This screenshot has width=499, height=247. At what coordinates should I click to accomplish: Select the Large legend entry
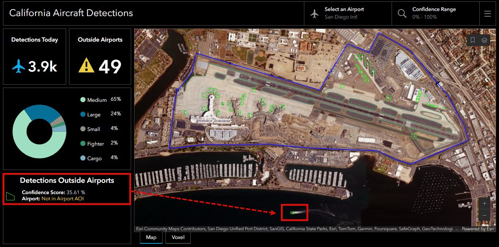coord(94,115)
